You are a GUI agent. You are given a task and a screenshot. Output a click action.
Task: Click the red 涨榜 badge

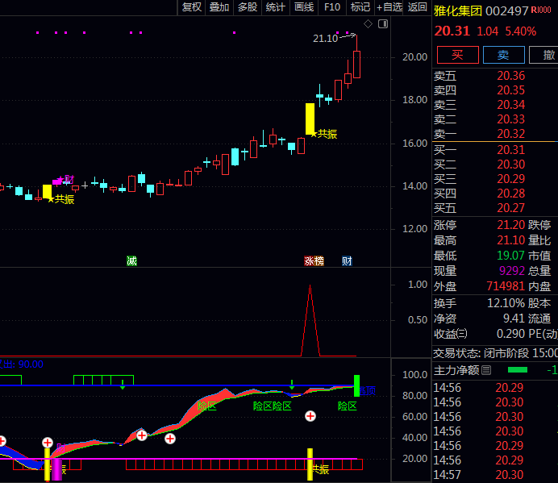314,261
